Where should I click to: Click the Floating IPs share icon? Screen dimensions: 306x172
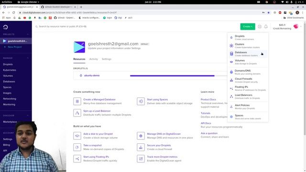(77, 159)
